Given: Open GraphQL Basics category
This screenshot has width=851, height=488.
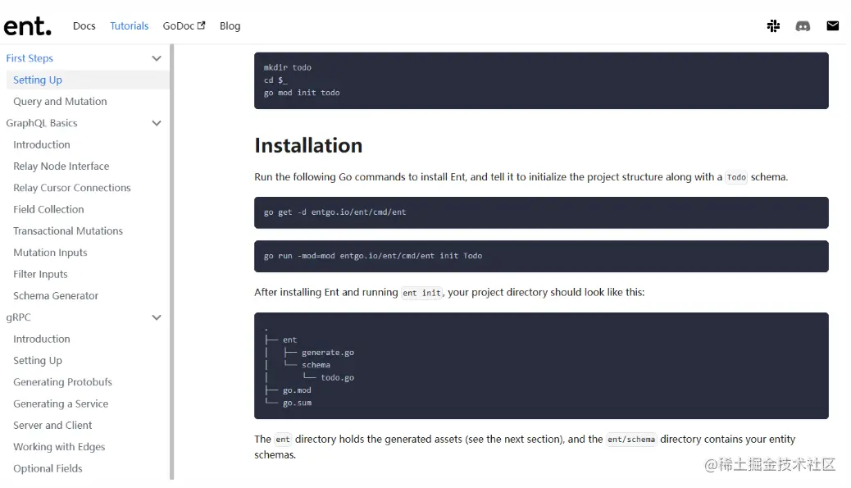Looking at the screenshot, I should click(x=42, y=123).
